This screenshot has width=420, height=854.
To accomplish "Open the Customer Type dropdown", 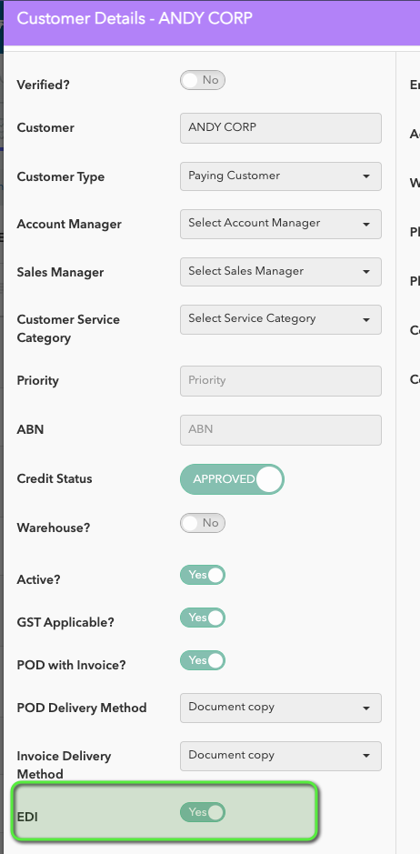I will click(281, 176).
